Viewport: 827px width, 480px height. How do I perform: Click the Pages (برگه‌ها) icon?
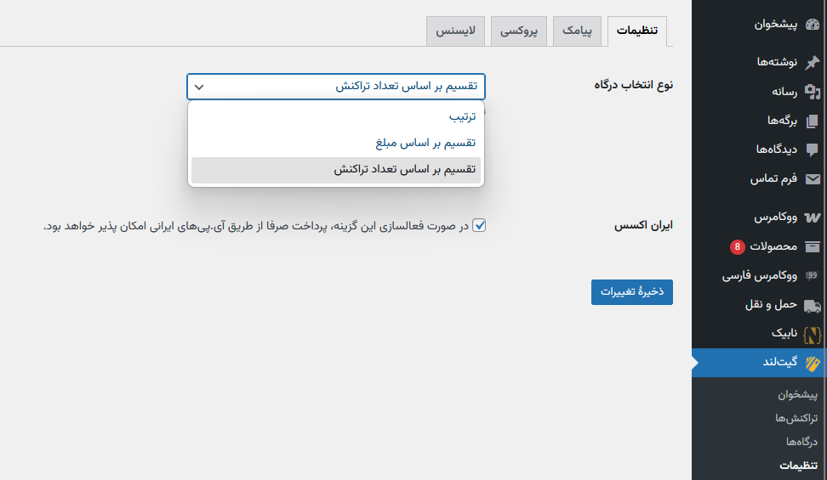812,121
